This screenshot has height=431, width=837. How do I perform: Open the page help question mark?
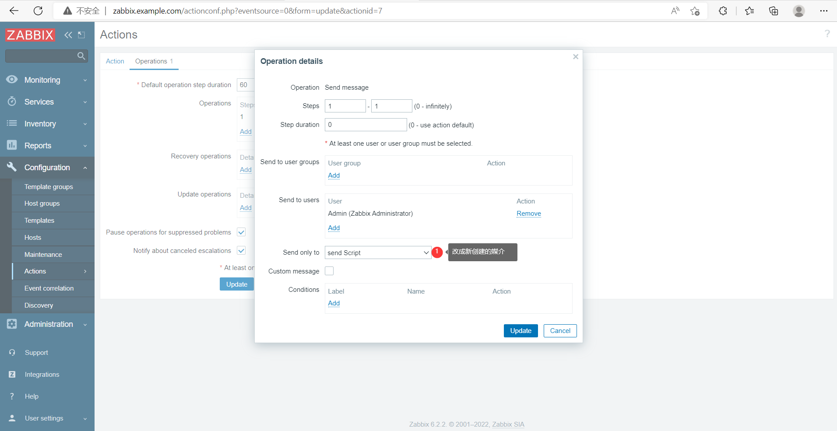pyautogui.click(x=827, y=34)
